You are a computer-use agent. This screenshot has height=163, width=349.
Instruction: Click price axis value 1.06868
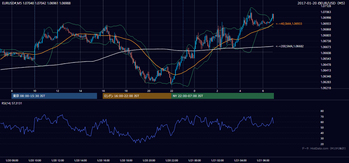[326, 29]
